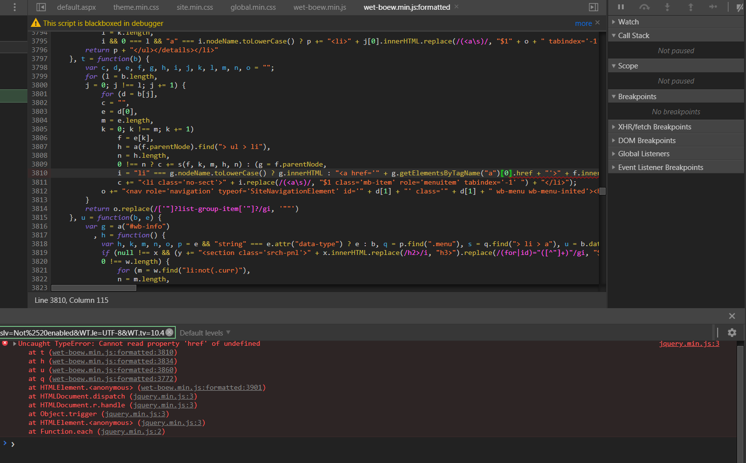Switch to theme.min.css tab
Image resolution: width=746 pixels, height=463 pixels.
(136, 7)
